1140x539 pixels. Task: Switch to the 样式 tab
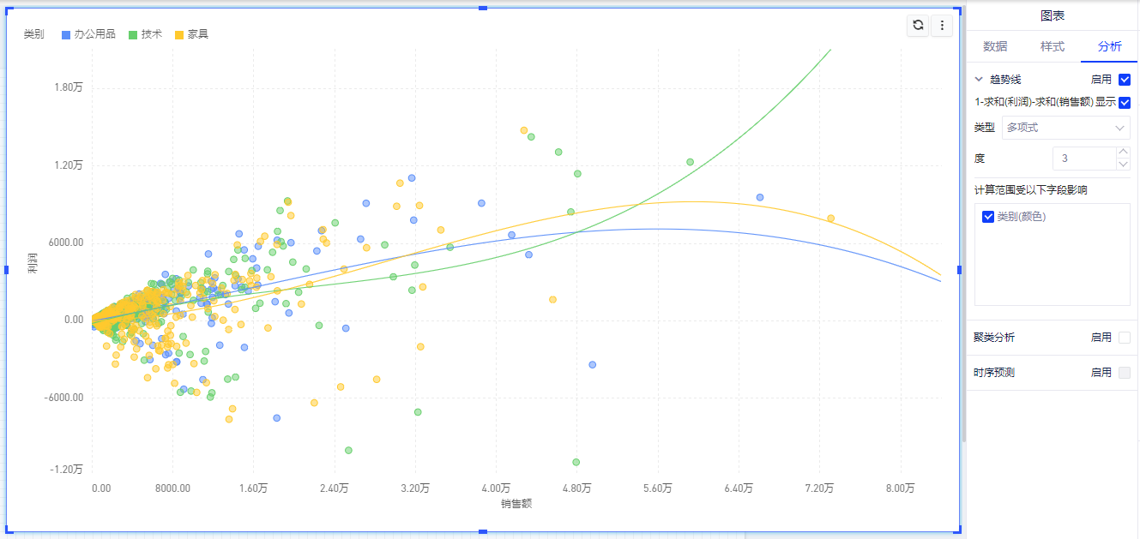(x=1053, y=46)
